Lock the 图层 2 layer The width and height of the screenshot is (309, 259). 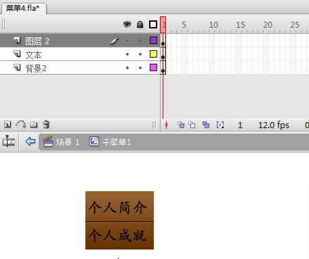140,41
